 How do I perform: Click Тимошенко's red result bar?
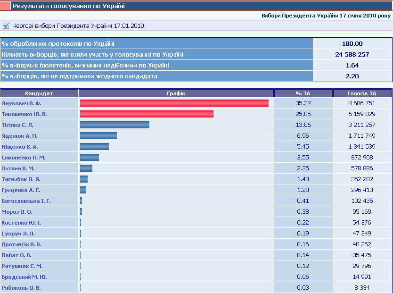147,114
